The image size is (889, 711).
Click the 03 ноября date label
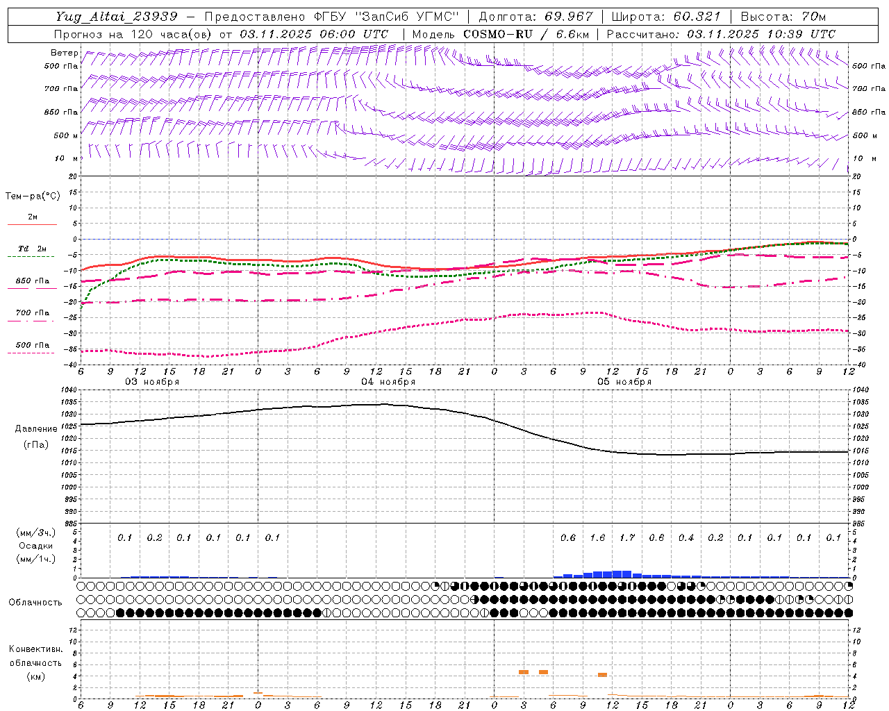click(152, 382)
